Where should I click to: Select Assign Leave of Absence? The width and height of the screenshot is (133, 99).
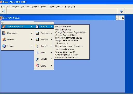[x=67, y=41]
